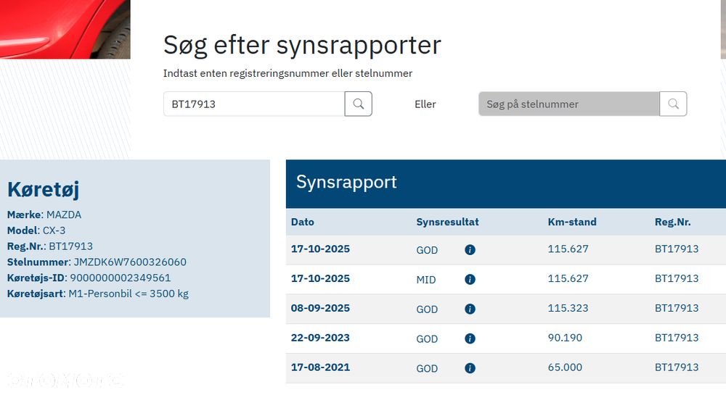Click the Km-stand column header
Viewport: 726px width, 395px height.
click(x=572, y=222)
